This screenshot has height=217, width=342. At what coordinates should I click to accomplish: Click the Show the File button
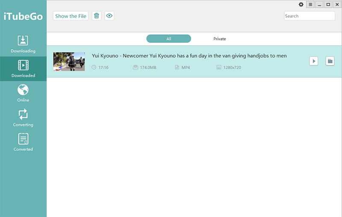pyautogui.click(x=71, y=16)
